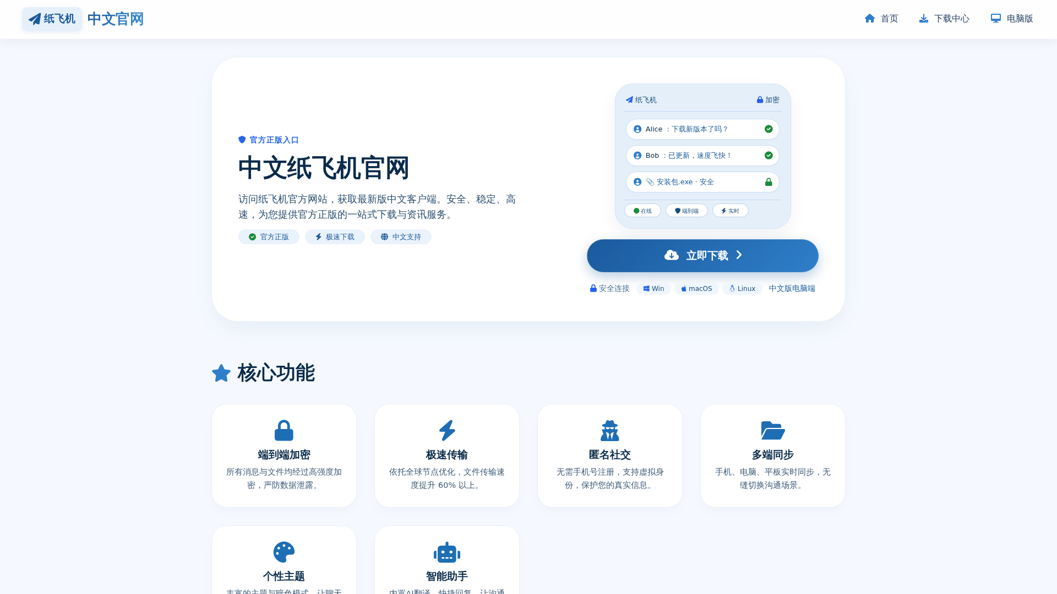The width and height of the screenshot is (1057, 594).
Task: Open the 极速传输 feature card title
Action: click(447, 455)
